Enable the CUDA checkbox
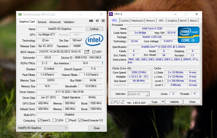 tap(54, 120)
